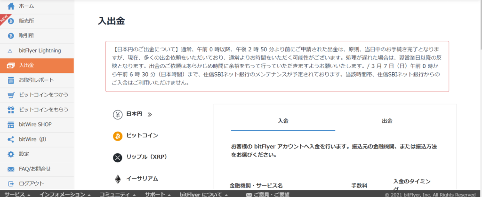Click the FAQ/お問合せ envelope icon
This screenshot has height=197, width=482.
tap(11, 169)
